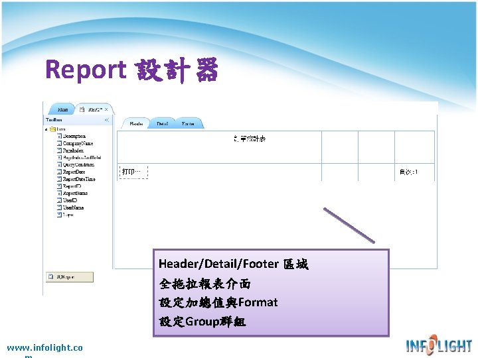478x358 pixels.
Task: Collapse the Toolbox panel with the chevrons
Action: [107, 120]
